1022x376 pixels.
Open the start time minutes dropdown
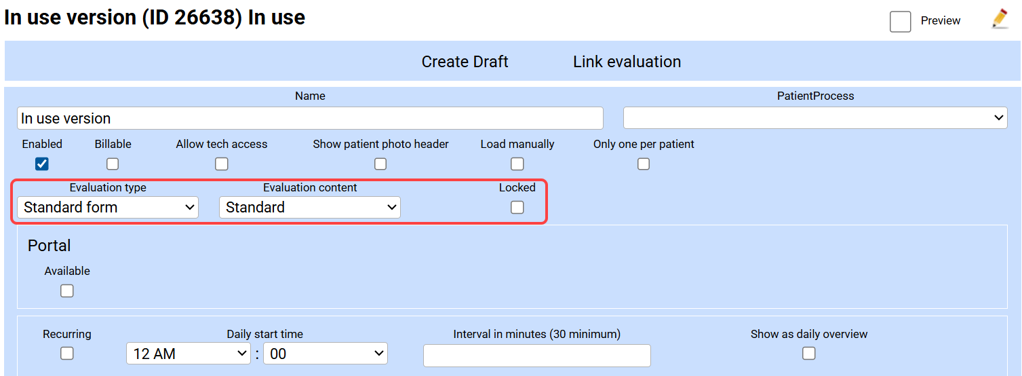[326, 354]
